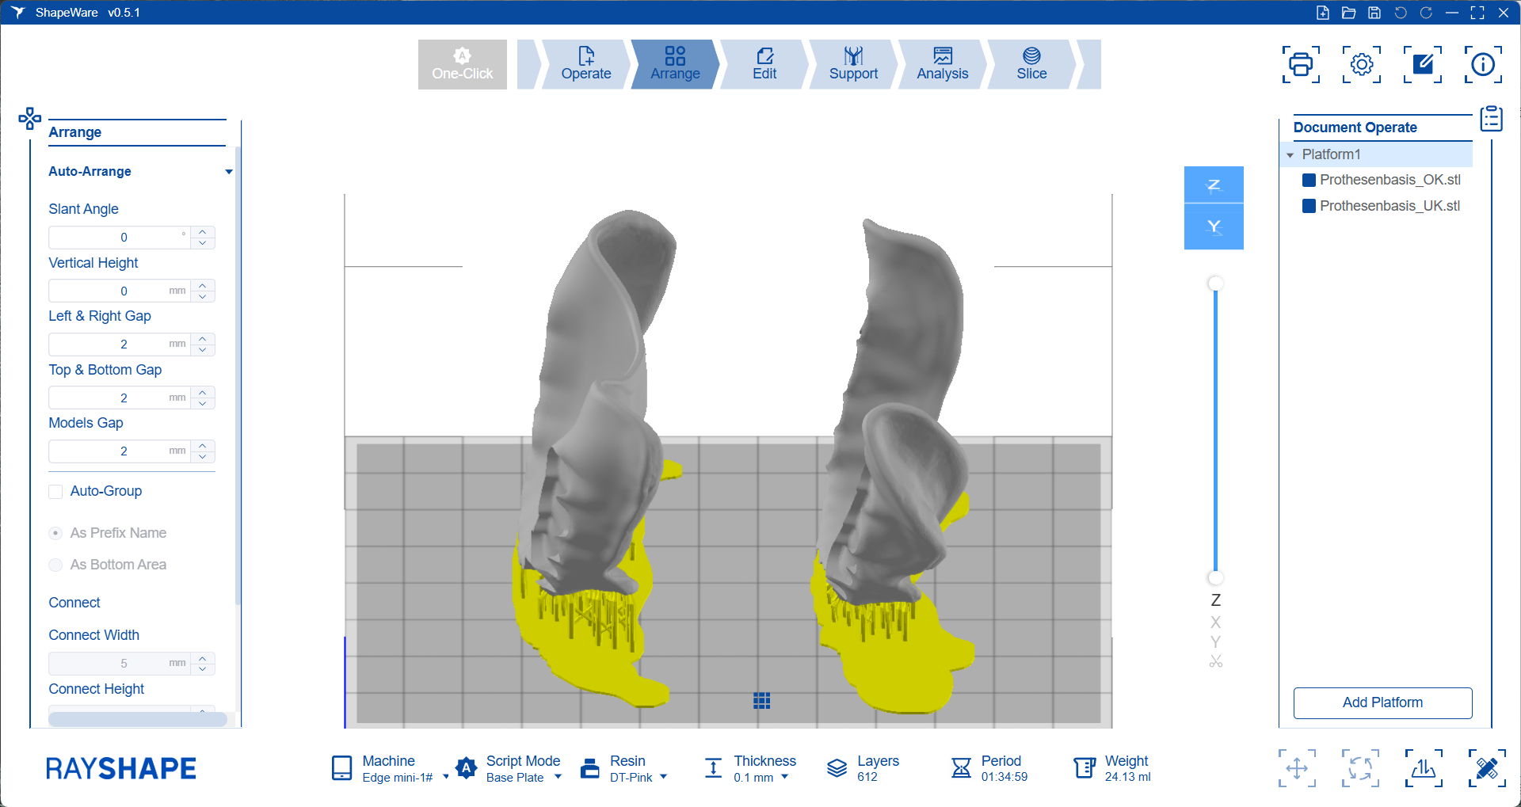Decrease the Top & Bottom Gap value

tap(203, 404)
